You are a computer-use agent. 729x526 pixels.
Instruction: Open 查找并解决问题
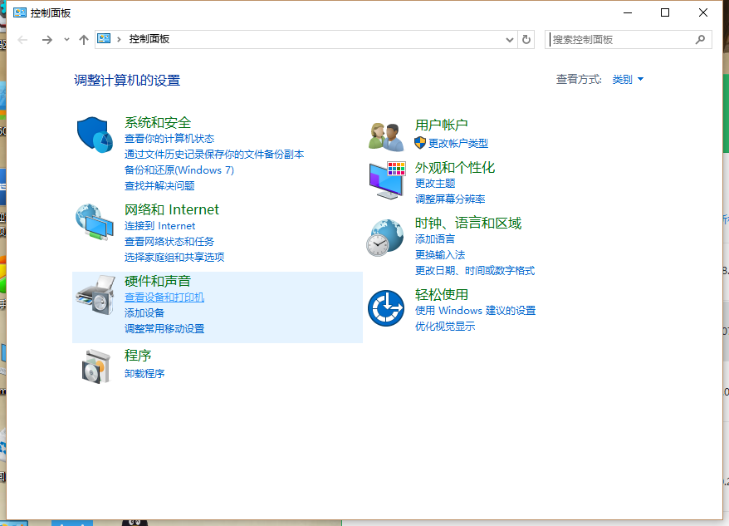click(x=159, y=186)
